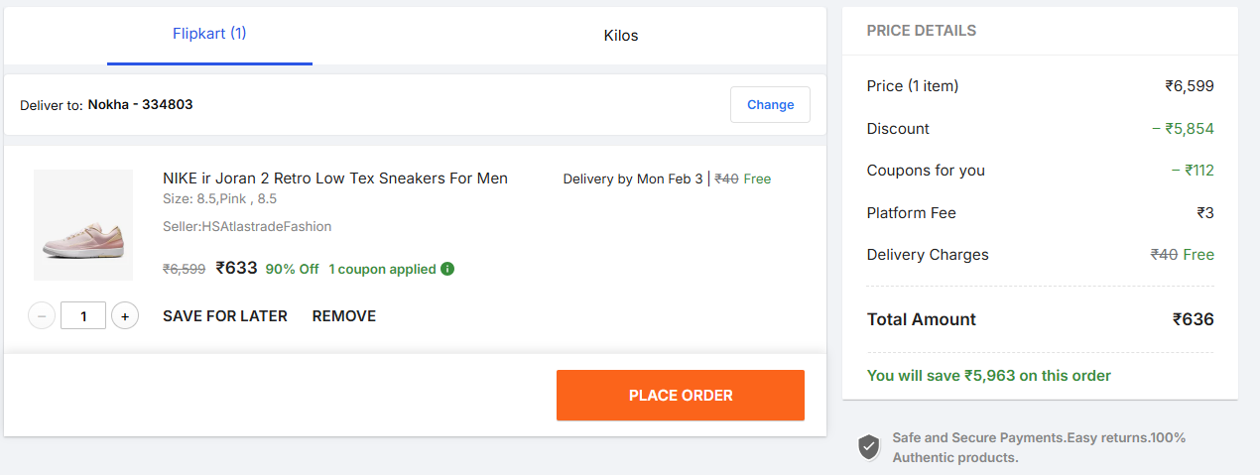
Task: Click the Change delivery address button
Action: click(770, 105)
